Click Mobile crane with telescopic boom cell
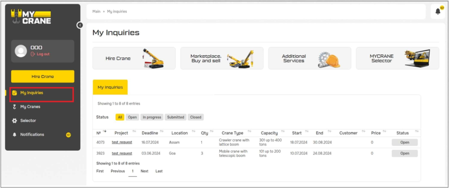Viewport: 449px width, 188px height. pyautogui.click(x=233, y=153)
